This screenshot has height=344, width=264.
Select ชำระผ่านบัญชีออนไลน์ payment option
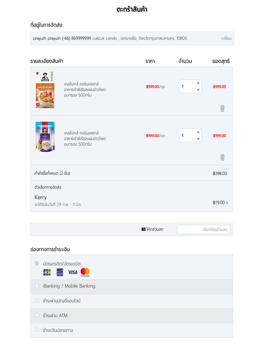[x=37, y=300]
